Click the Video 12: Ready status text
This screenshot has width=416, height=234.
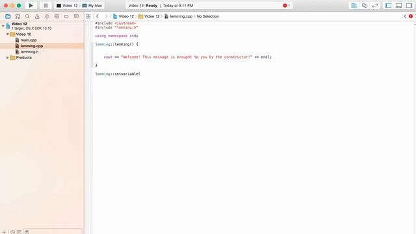point(143,6)
